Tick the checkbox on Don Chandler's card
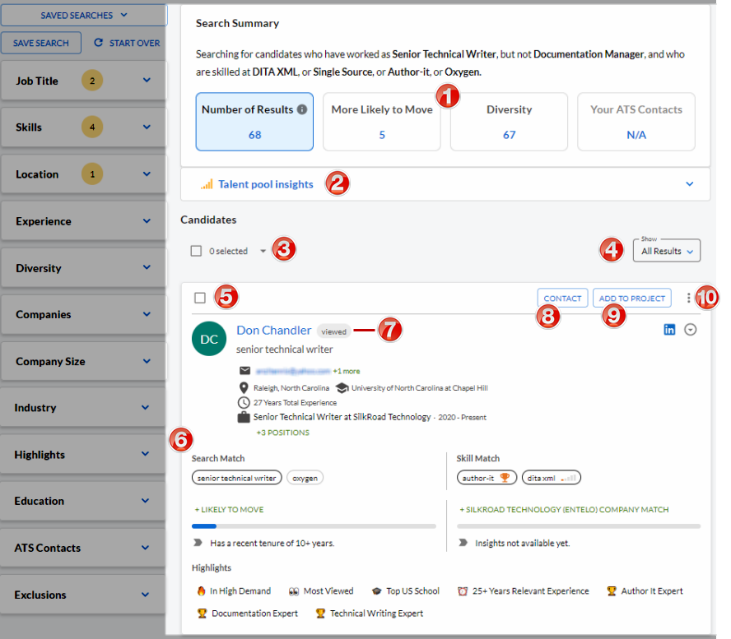Viewport: 731px width, 639px height. pos(200,298)
